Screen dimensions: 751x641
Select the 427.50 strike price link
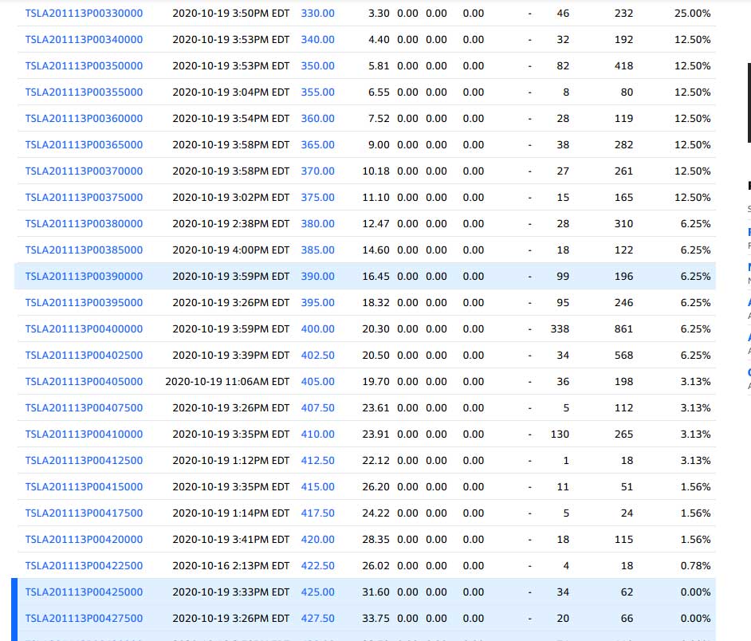[x=317, y=619]
